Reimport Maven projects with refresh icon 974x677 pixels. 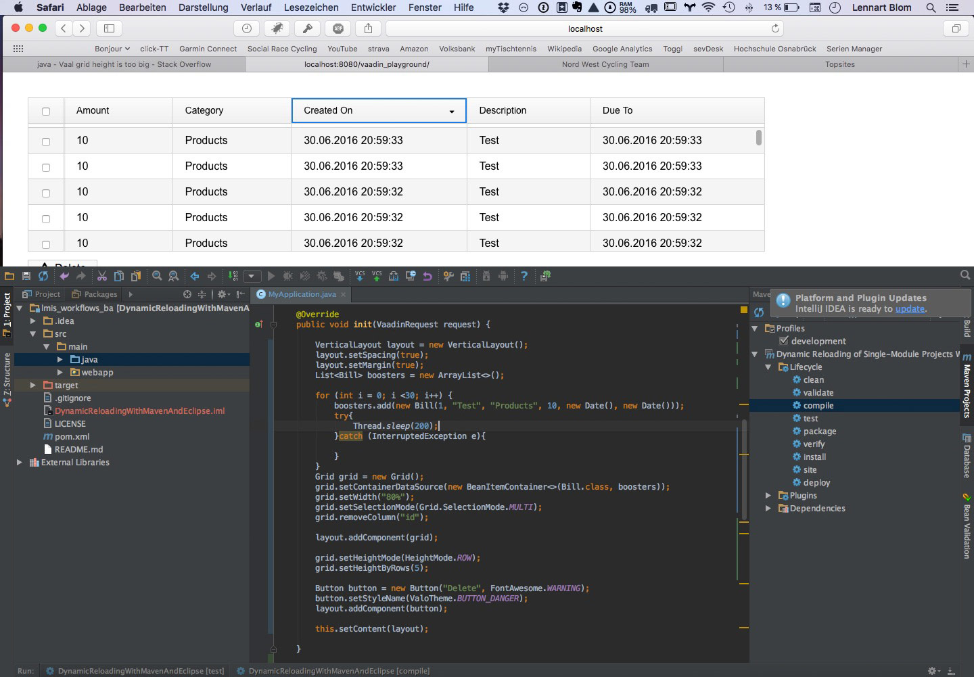(759, 312)
